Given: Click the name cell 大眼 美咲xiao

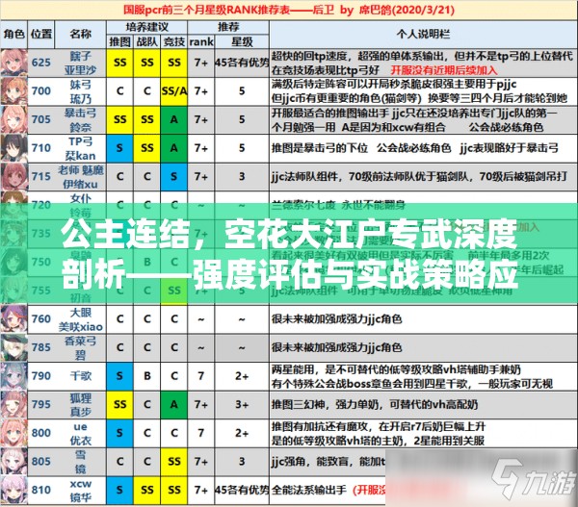Looking at the screenshot, I should tap(80, 318).
